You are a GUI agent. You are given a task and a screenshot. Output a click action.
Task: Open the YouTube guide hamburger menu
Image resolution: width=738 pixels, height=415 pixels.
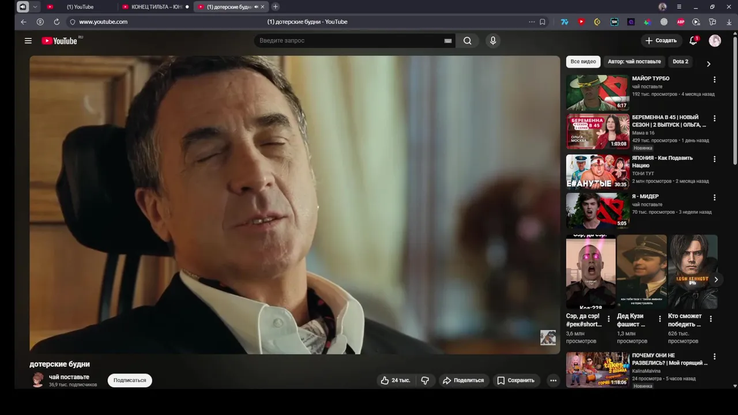[x=28, y=40]
